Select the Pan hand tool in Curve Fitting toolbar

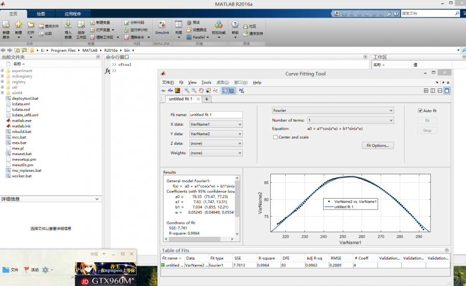tap(201, 91)
